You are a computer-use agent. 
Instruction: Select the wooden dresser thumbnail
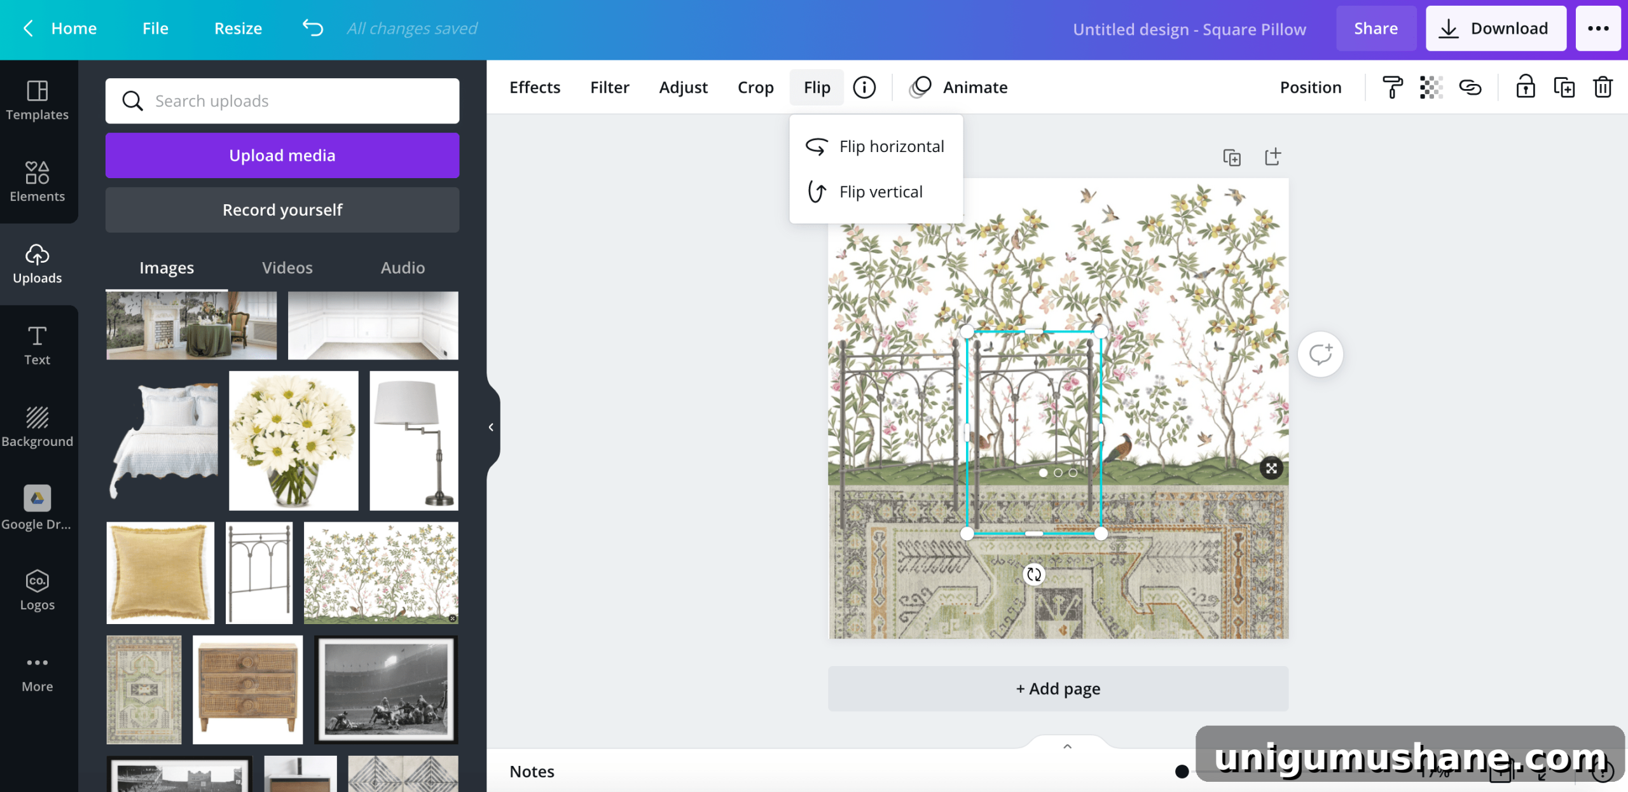247,690
